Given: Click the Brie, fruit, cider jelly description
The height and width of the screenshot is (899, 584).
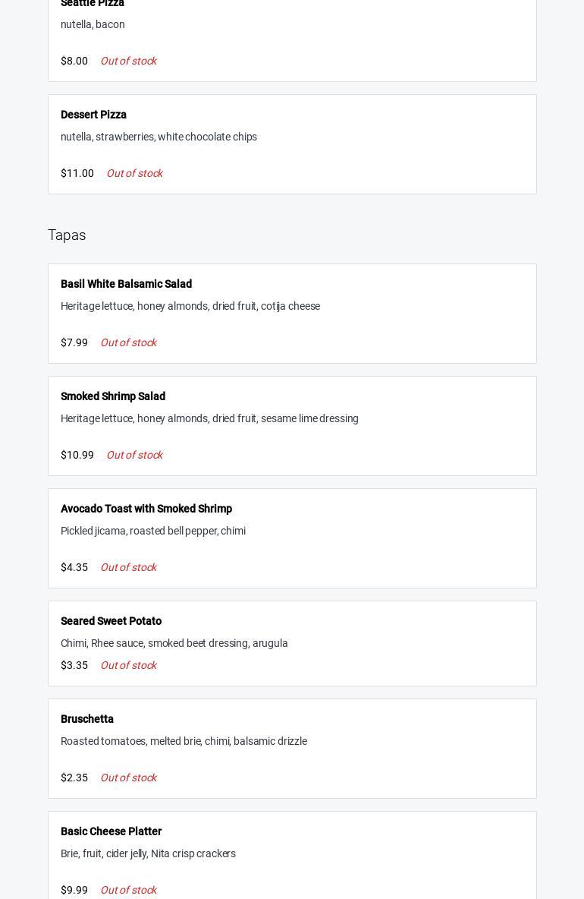Looking at the screenshot, I should (x=148, y=853).
